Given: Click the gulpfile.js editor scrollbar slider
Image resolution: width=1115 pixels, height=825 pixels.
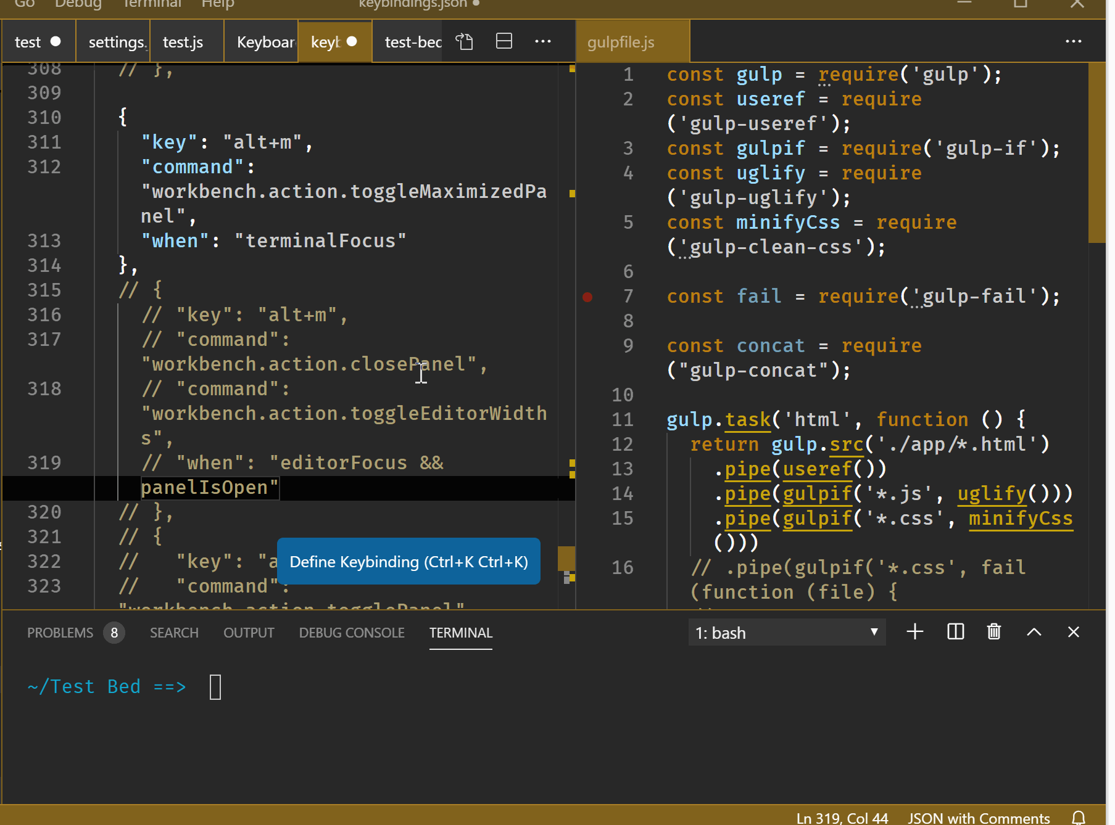Looking at the screenshot, I should pos(1096,153).
